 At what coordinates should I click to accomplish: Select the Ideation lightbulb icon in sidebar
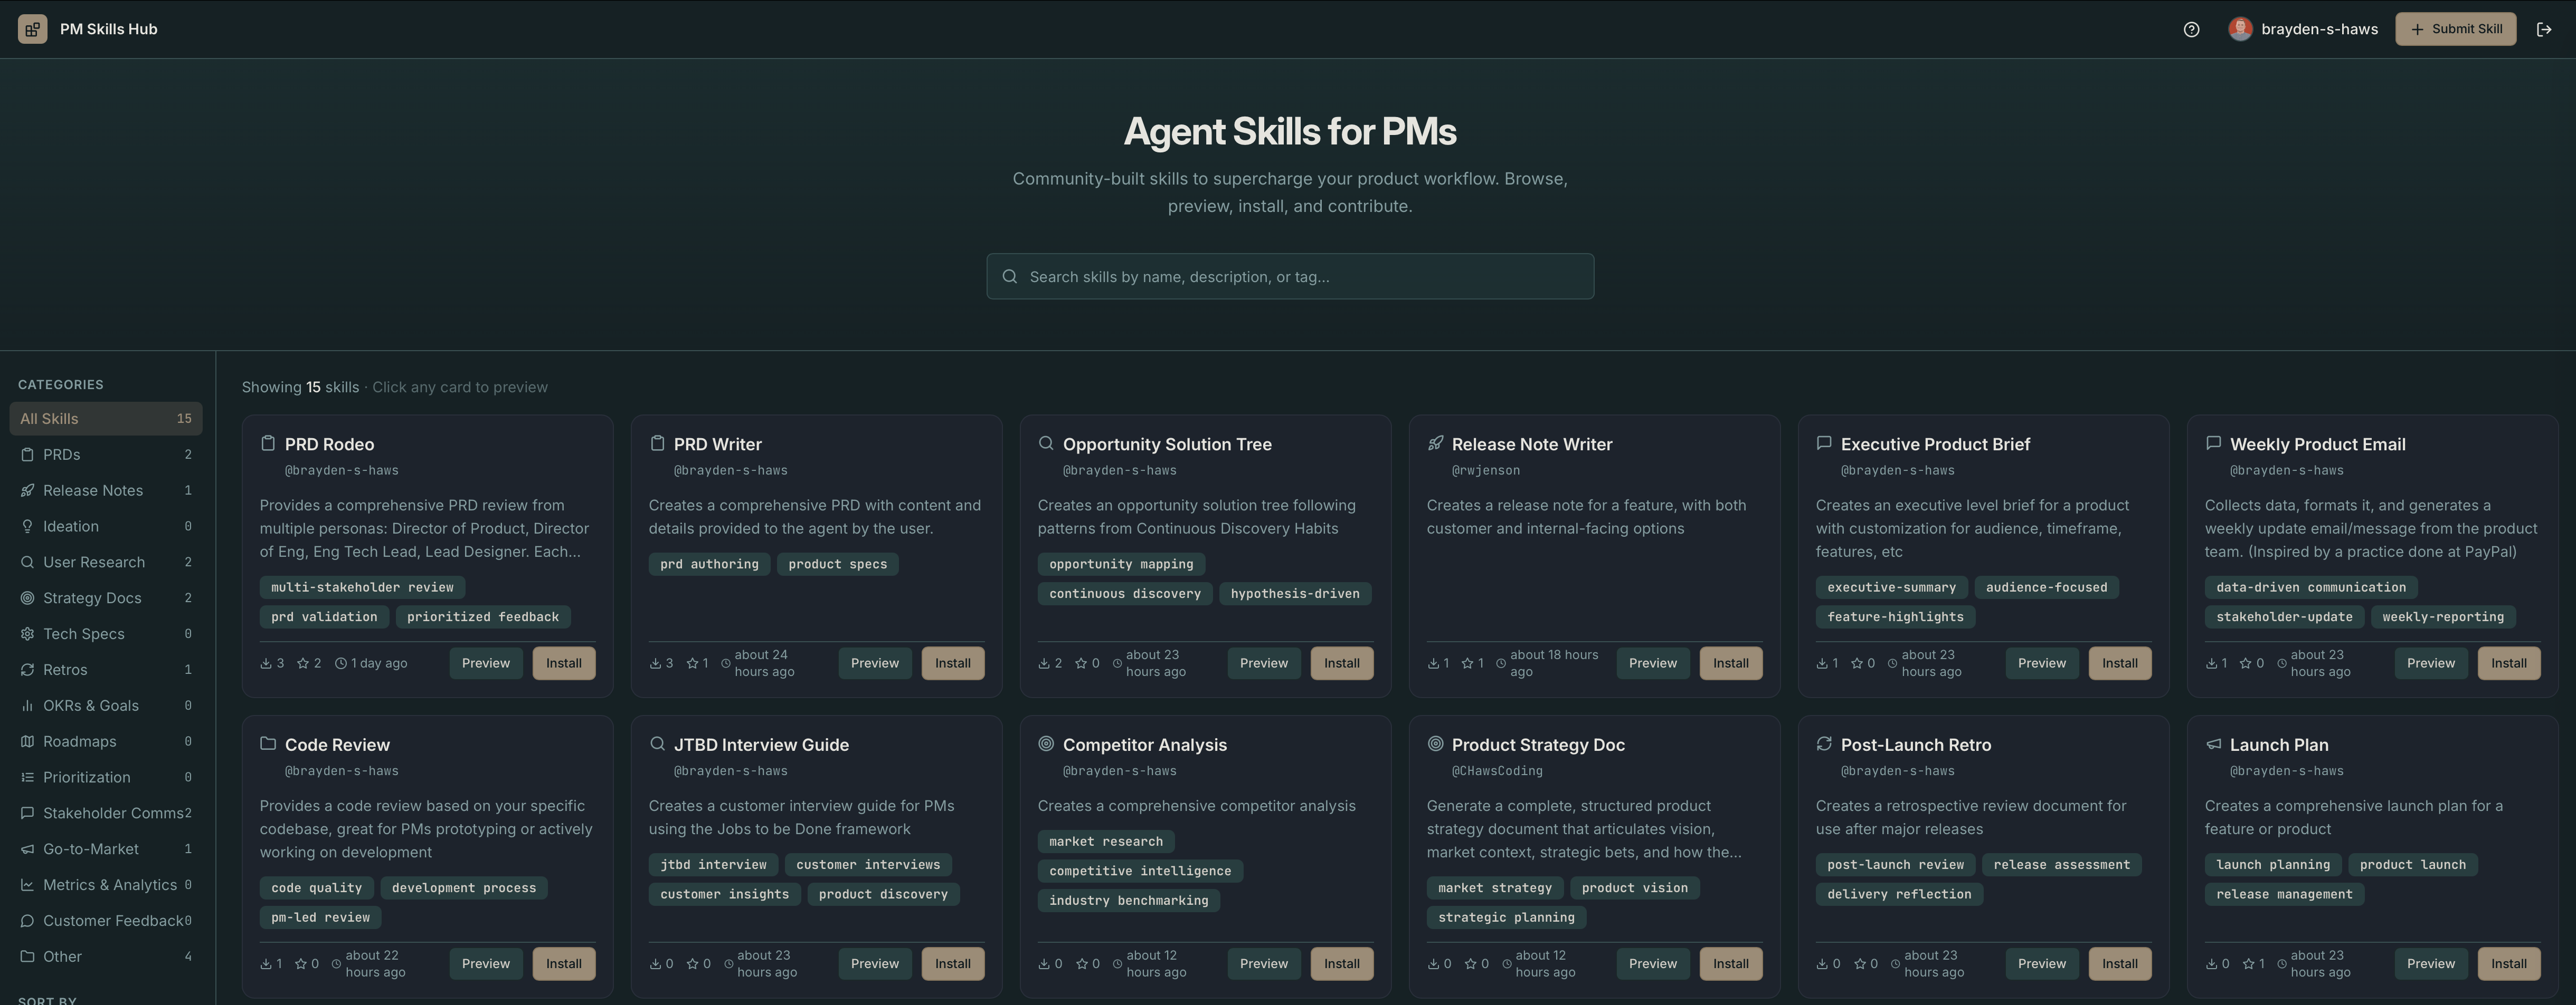tap(27, 526)
